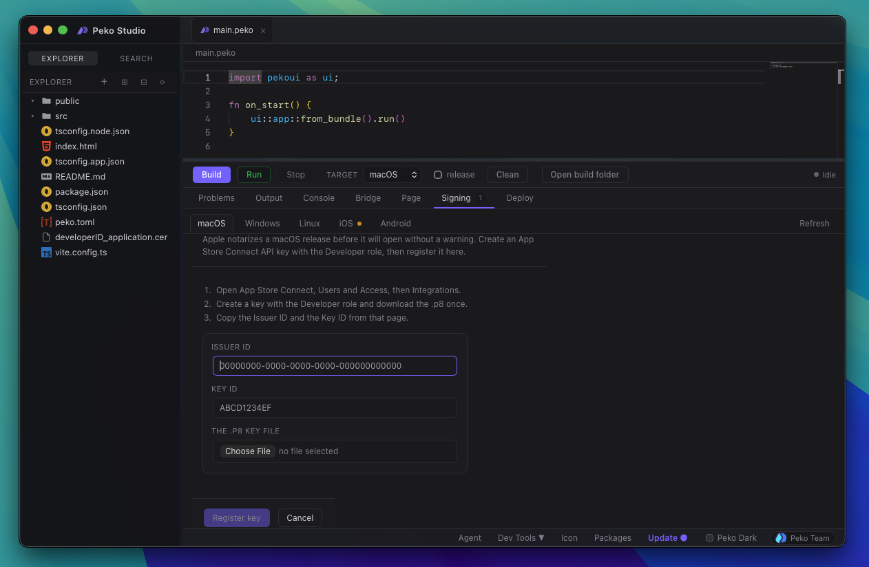Switch to the Console tab

click(319, 198)
